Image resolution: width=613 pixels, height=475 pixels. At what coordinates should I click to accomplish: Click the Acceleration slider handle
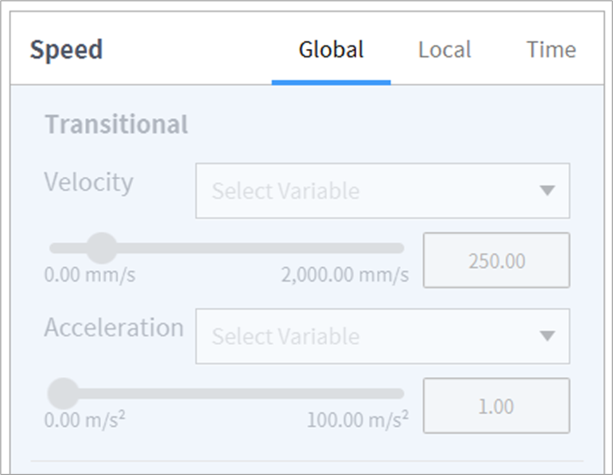63,394
